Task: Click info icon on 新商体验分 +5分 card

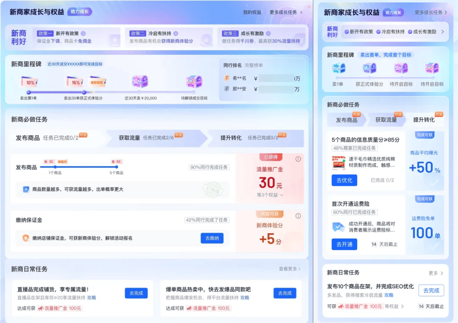Action: [298, 216]
